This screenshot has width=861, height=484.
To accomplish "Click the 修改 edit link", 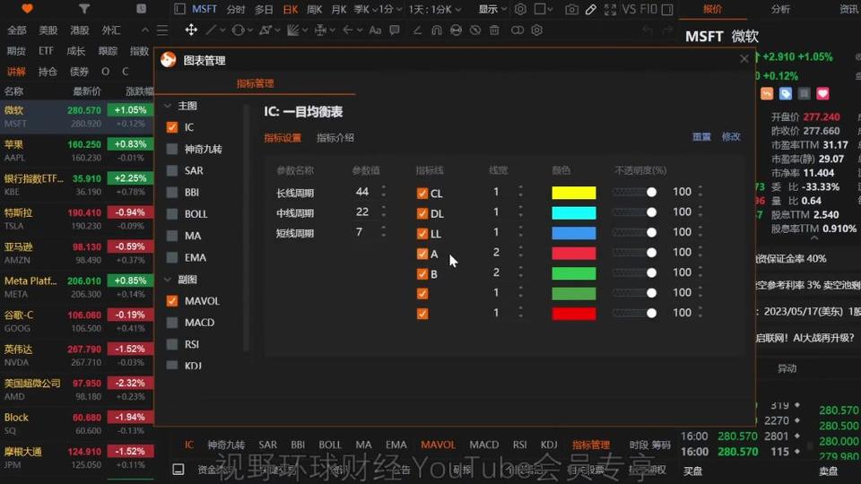I will click(x=731, y=136).
